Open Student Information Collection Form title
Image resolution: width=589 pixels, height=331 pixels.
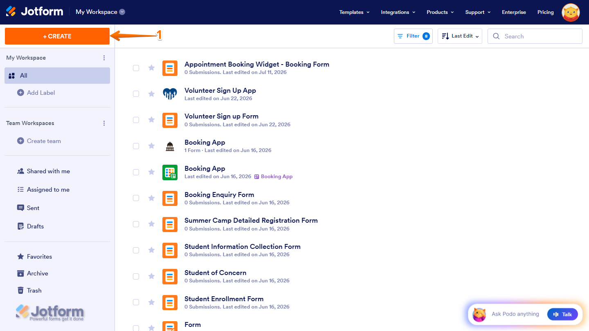243,246
